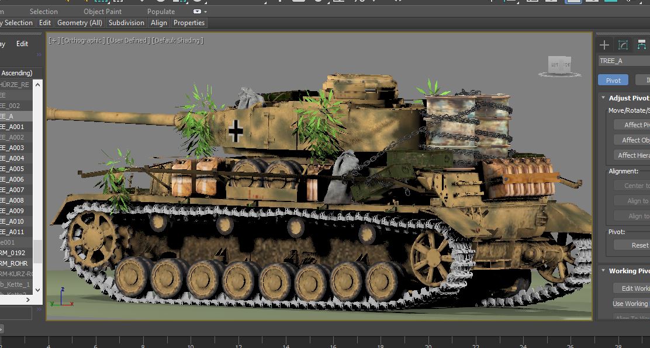Open viewport Default Shading menu label
This screenshot has height=348, width=650.
[x=178, y=40]
